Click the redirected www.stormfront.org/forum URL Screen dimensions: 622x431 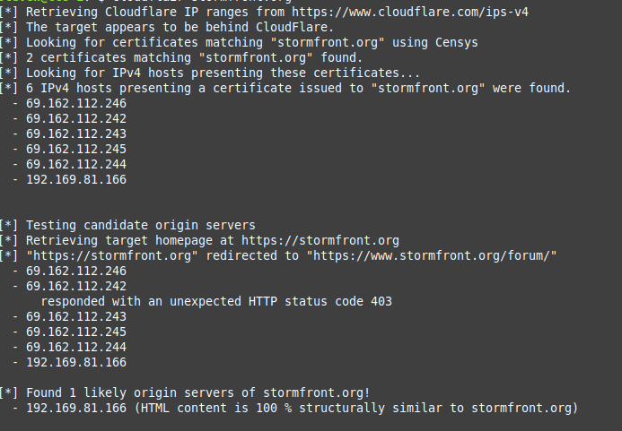pyautogui.click(x=432, y=255)
